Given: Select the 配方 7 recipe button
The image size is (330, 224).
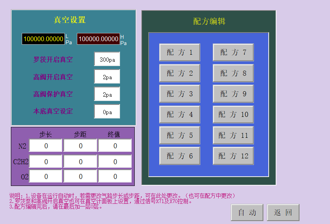Looking at the screenshot, I should coord(233,52).
